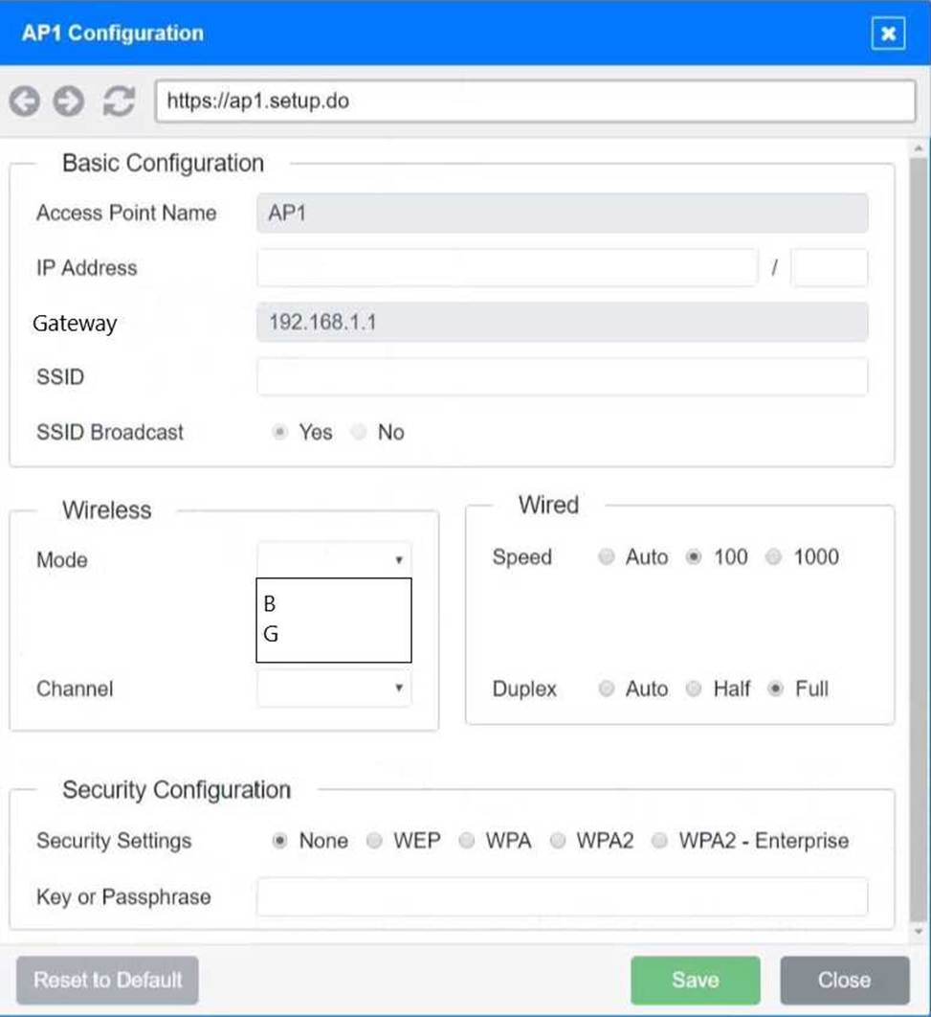
Task: Click the green Save button
Action: point(695,980)
